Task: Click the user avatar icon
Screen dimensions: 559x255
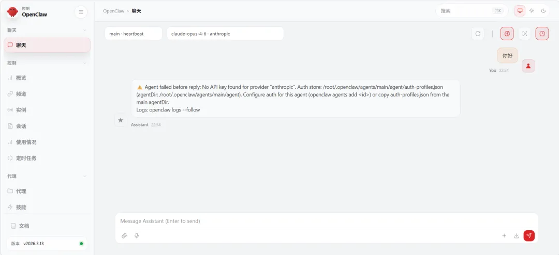Action: 528,66
